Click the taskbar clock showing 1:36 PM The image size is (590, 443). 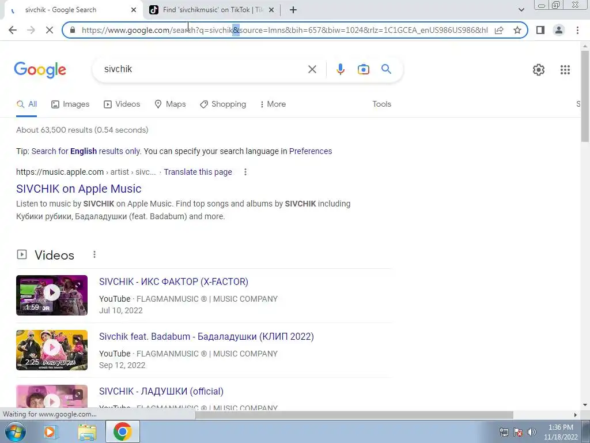(x=561, y=432)
